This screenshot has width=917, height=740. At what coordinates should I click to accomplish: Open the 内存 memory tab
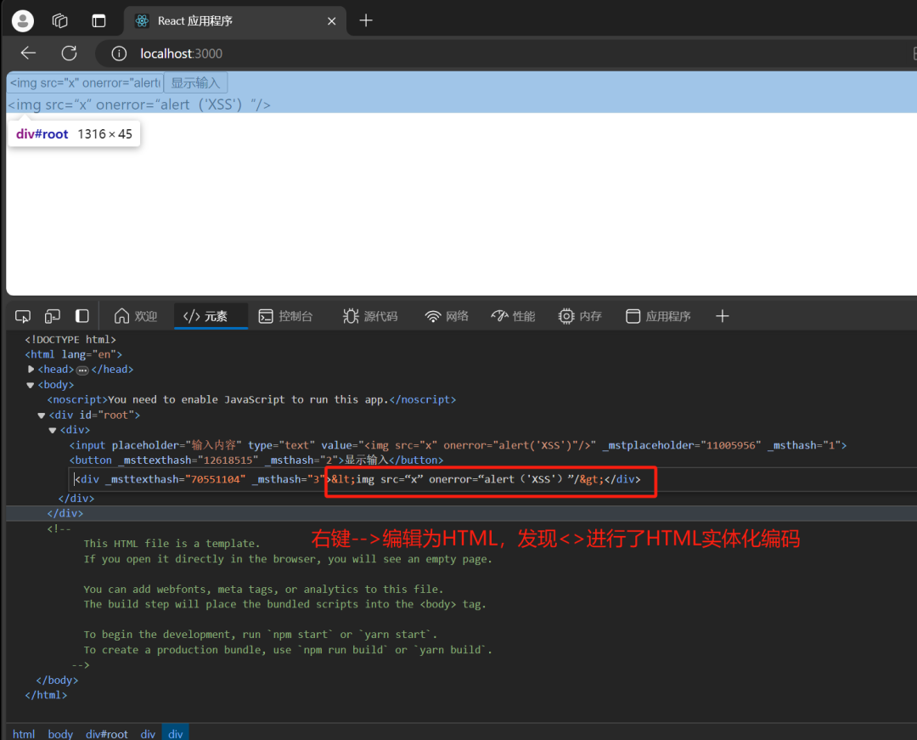(x=580, y=316)
